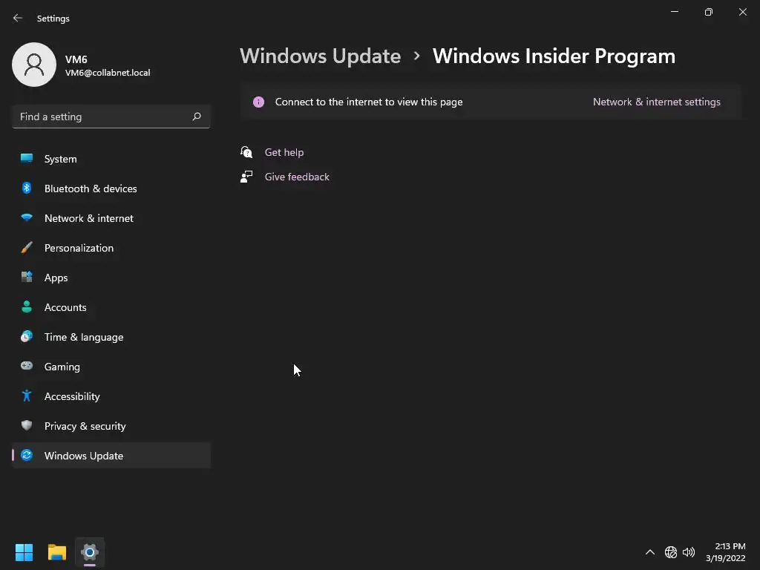The height and width of the screenshot is (570, 760).
Task: Open the Give feedback link
Action: [x=297, y=177]
